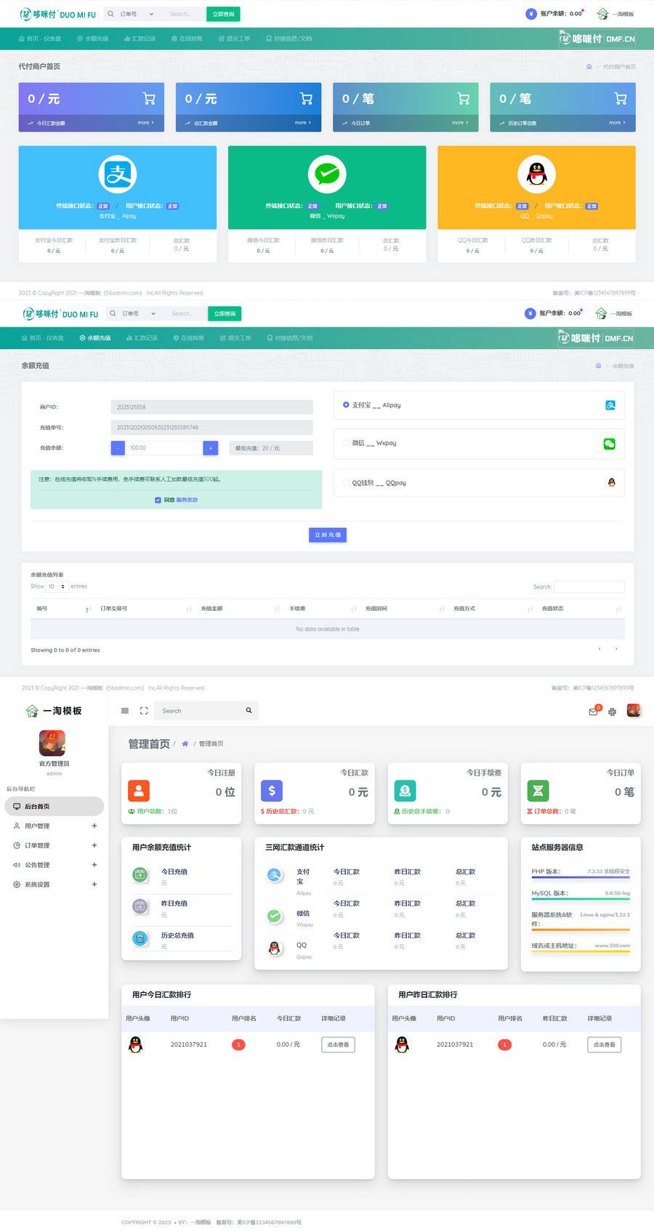
Task: Click the home breadcrumb icon beside 管理首页
Action: 185,743
